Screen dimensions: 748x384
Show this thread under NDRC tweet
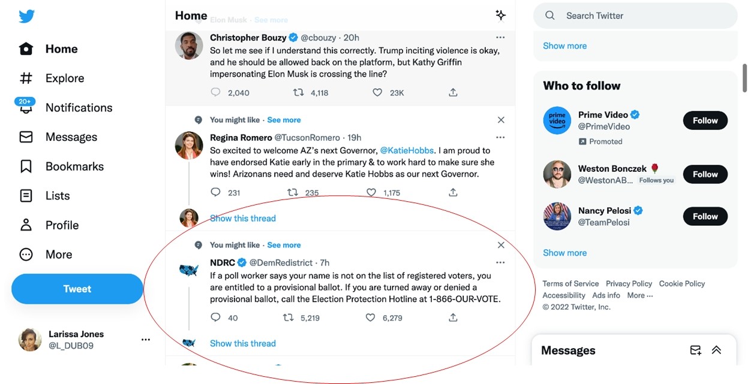pyautogui.click(x=242, y=343)
